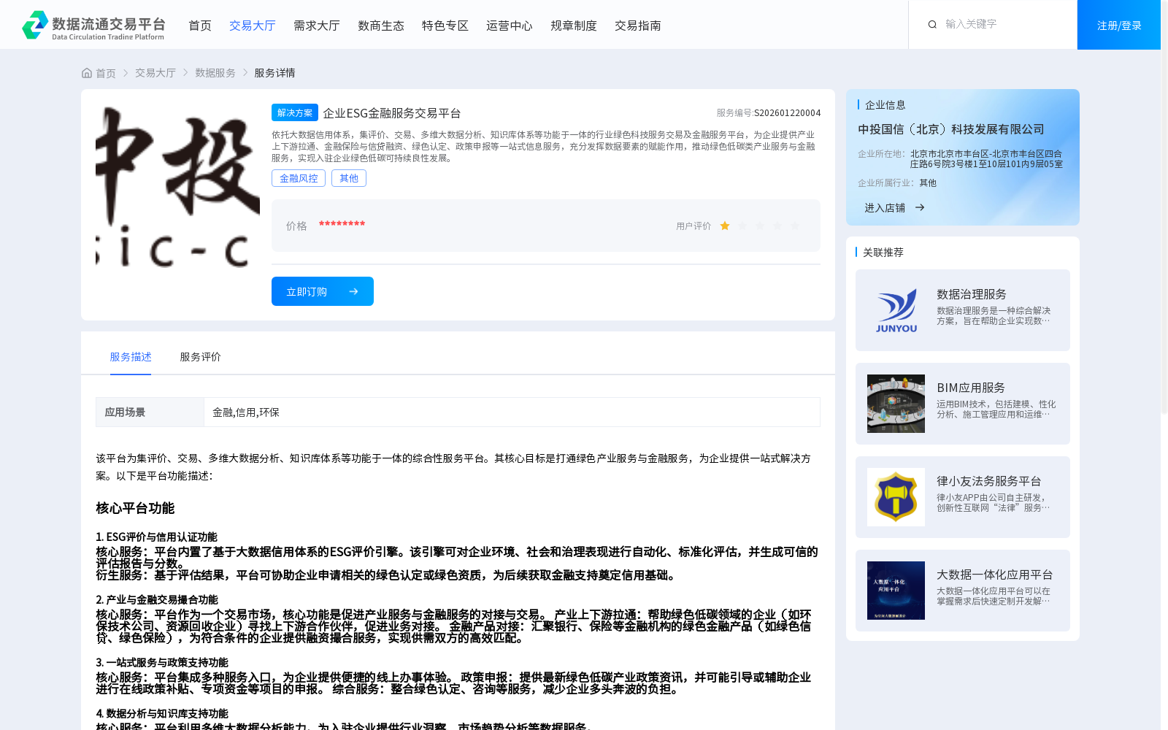Open the BIM应用服务 recommendation title
The image size is (1168, 730).
coord(971,388)
